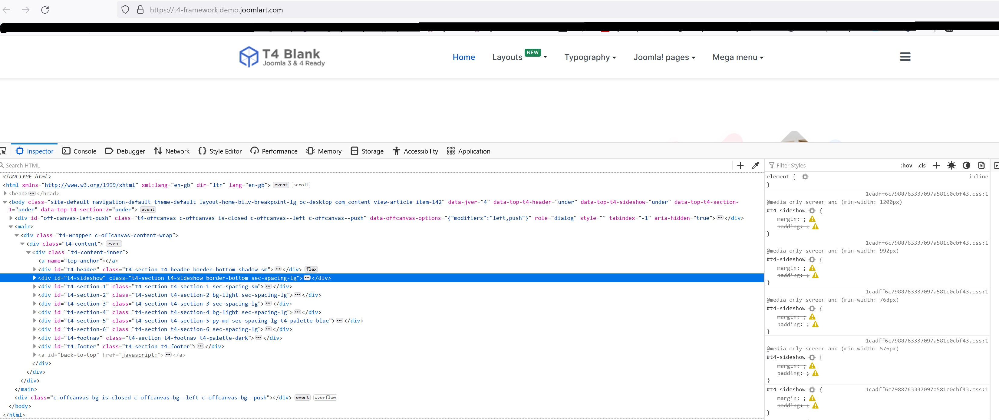Click the create new node plus icon
The width and height of the screenshot is (999, 420).
click(x=740, y=166)
